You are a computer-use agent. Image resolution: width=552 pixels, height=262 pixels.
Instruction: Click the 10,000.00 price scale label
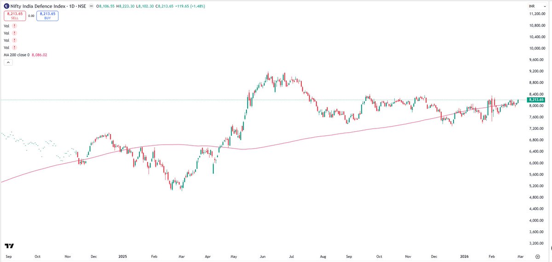538,48
